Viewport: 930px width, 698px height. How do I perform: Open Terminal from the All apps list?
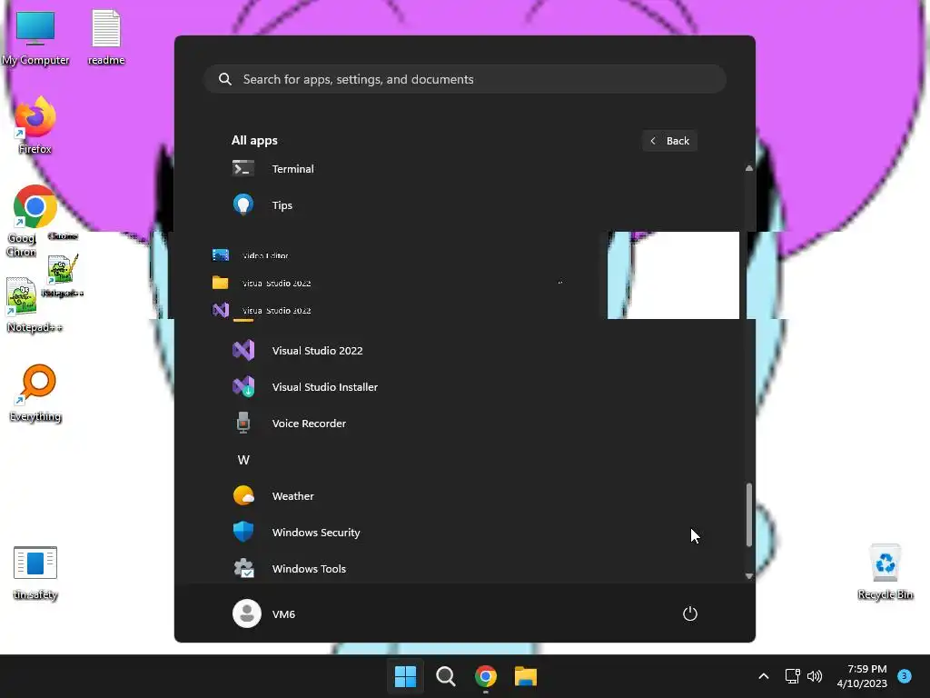pos(465,169)
